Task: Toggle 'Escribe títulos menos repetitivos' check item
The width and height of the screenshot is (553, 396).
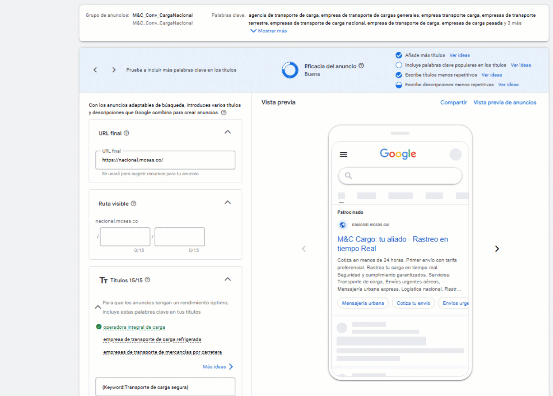Action: pyautogui.click(x=399, y=75)
